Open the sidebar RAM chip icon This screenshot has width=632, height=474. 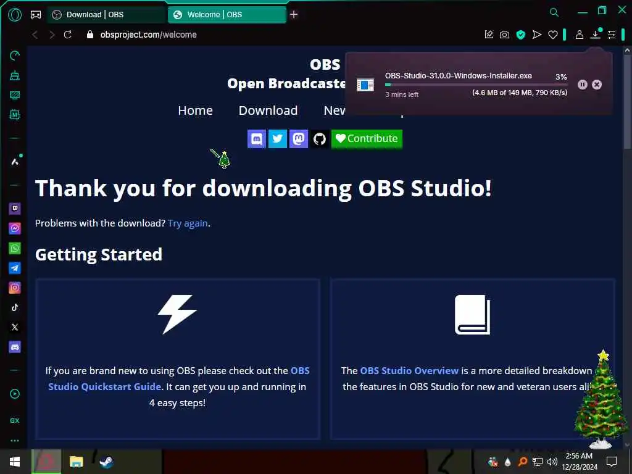click(x=15, y=115)
